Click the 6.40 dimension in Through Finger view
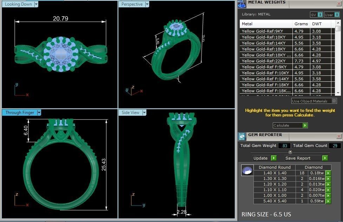This screenshot has width=343, height=222. pyautogui.click(x=26, y=130)
